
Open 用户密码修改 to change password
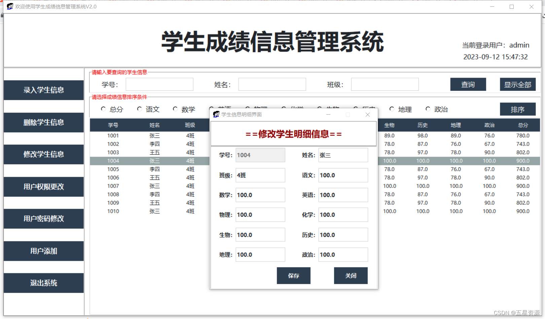pos(43,219)
